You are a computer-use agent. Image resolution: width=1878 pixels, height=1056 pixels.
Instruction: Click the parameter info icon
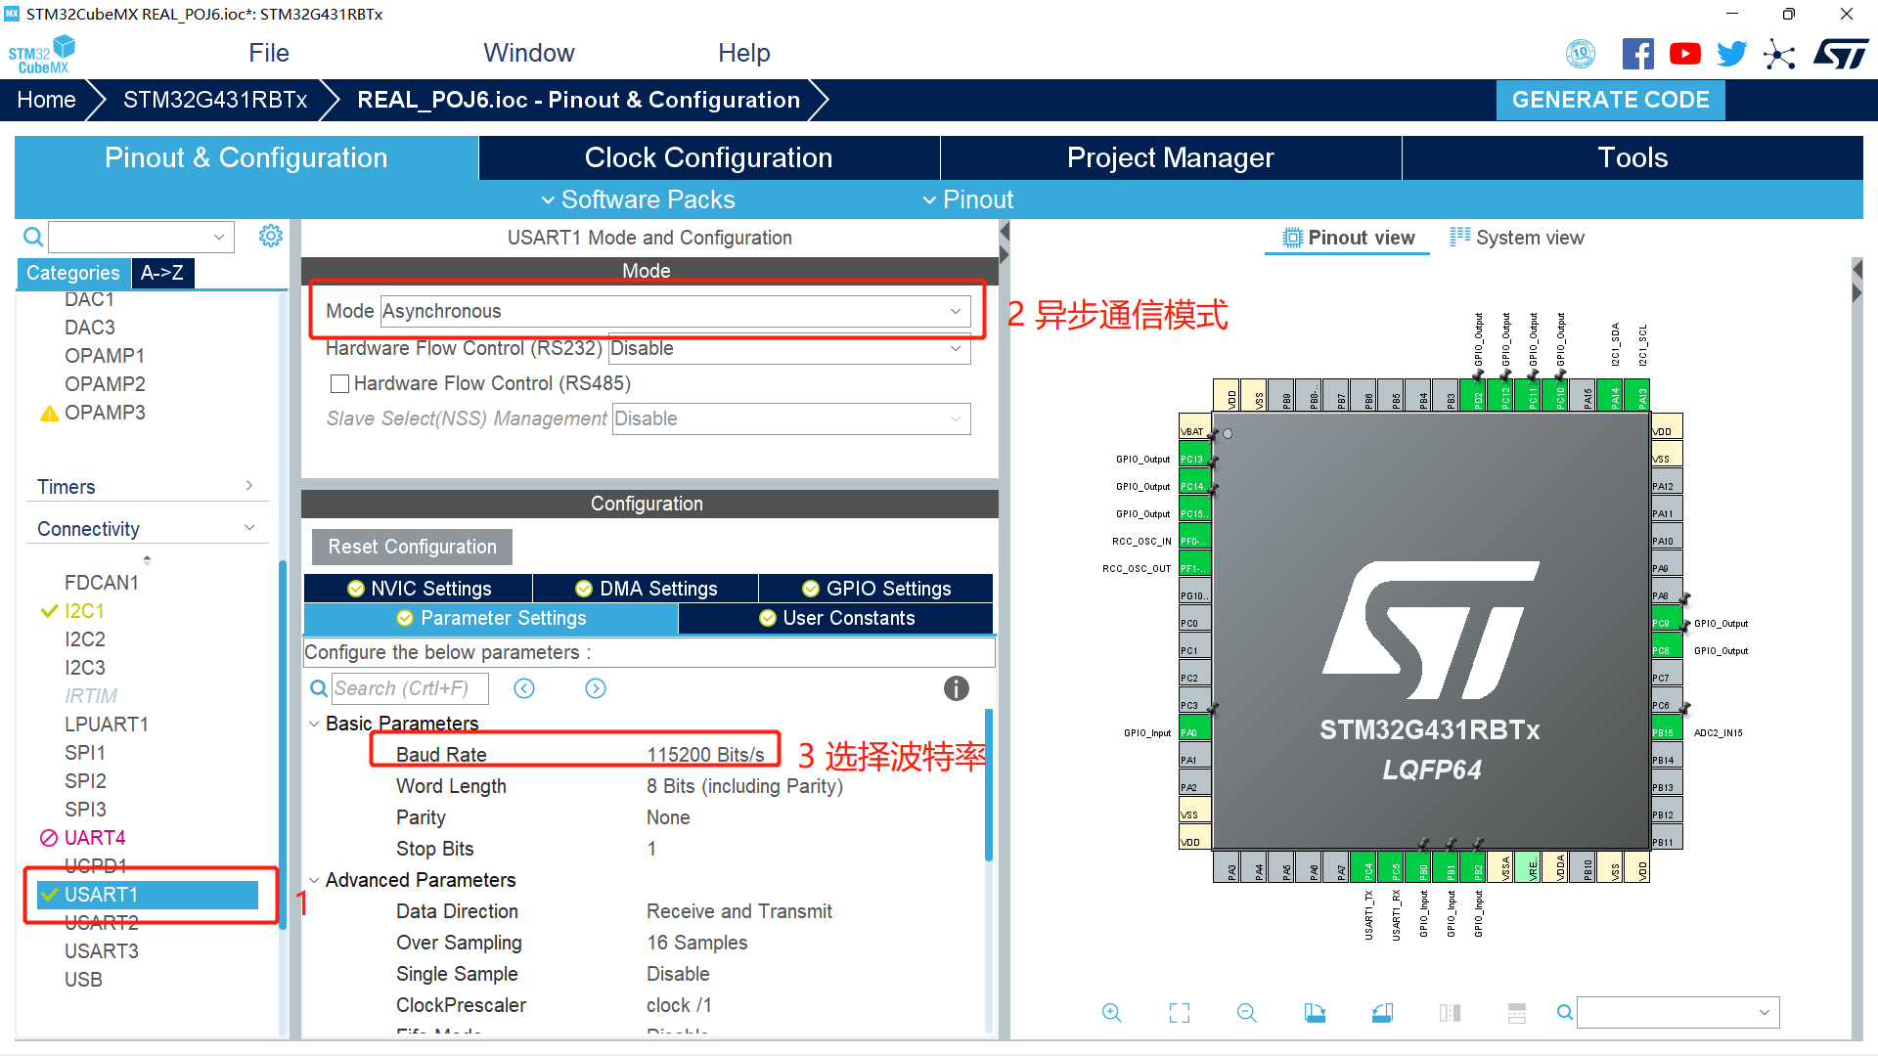pyautogui.click(x=956, y=688)
